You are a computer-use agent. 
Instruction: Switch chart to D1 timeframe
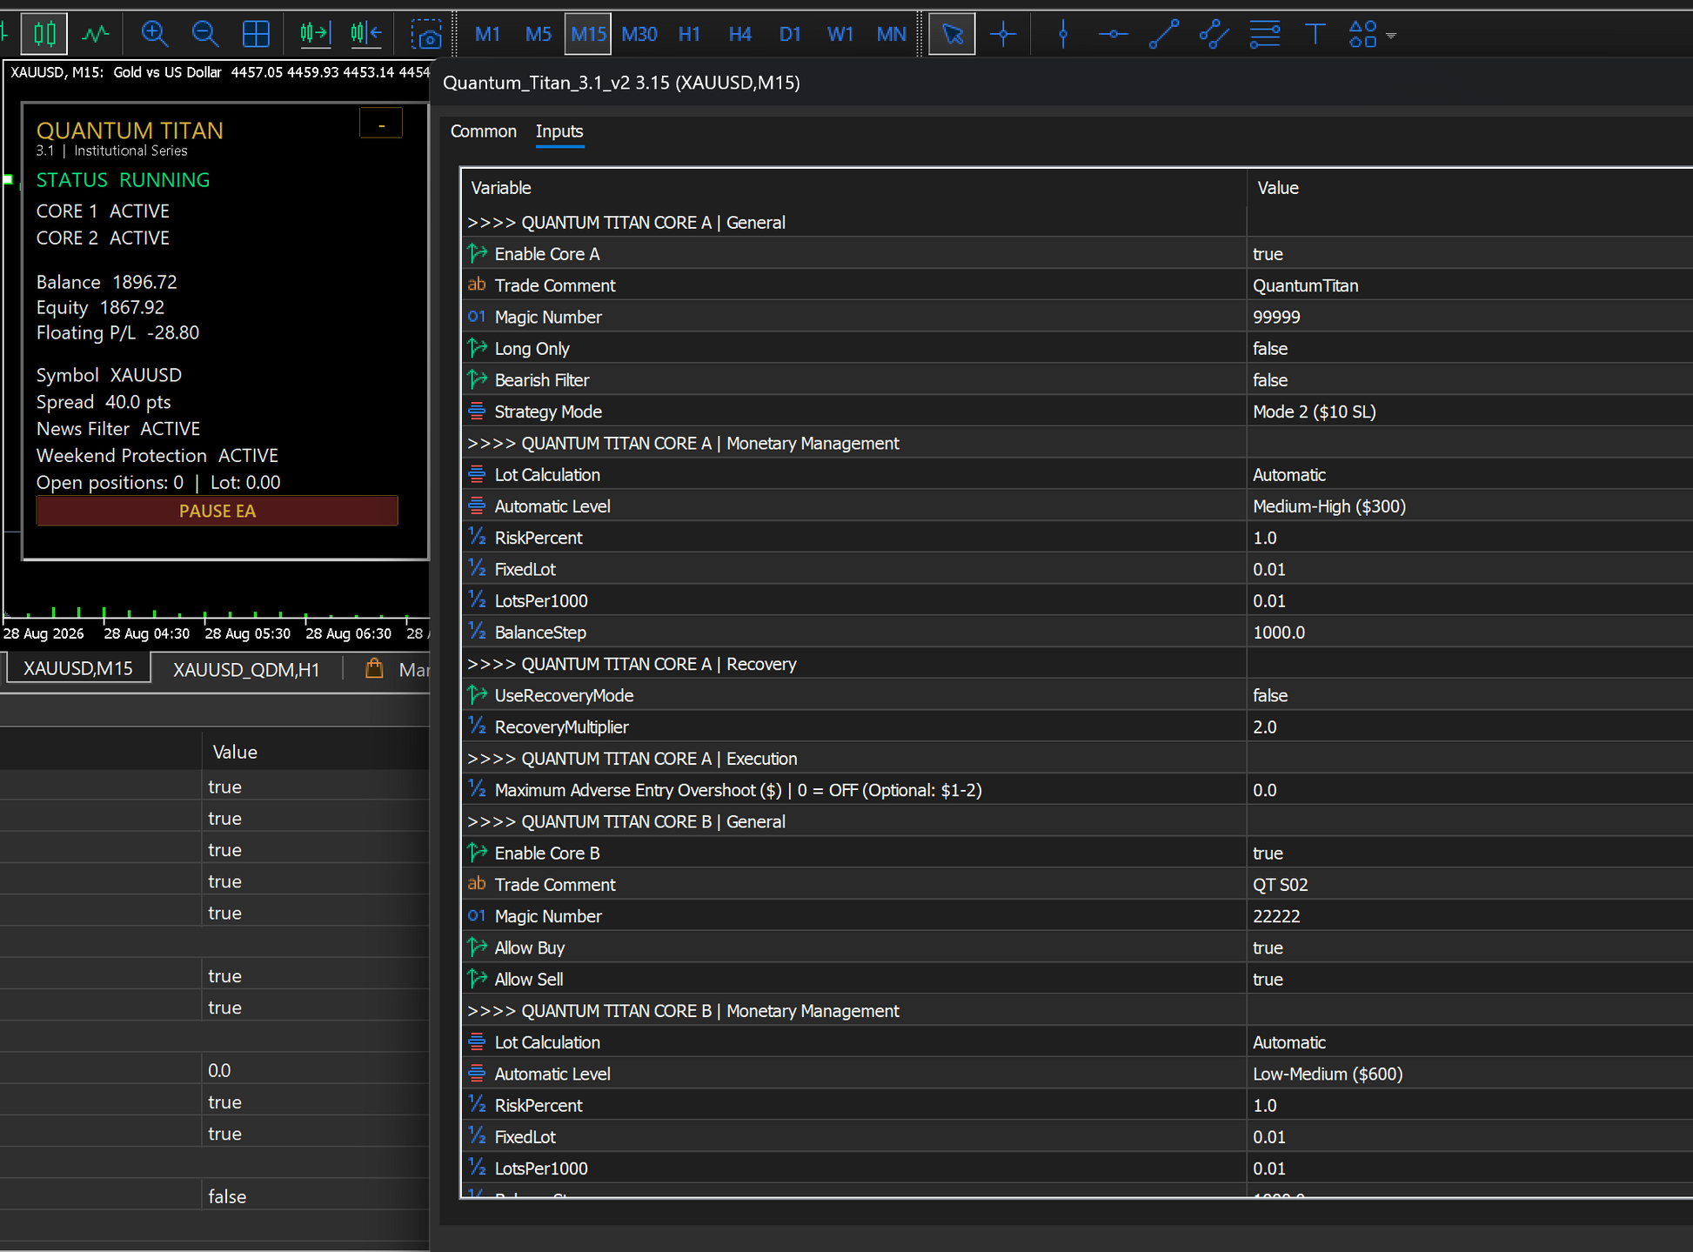coord(790,34)
